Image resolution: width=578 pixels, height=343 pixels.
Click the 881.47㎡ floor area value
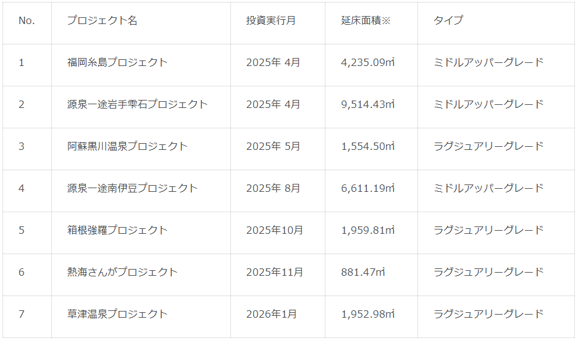(x=364, y=272)
